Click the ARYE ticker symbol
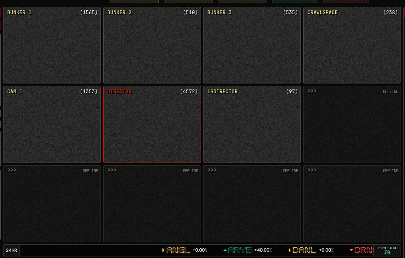Screen dimensions: 405x258 240,250
